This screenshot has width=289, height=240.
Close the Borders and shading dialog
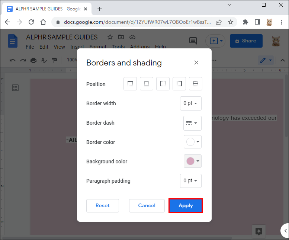click(x=196, y=63)
